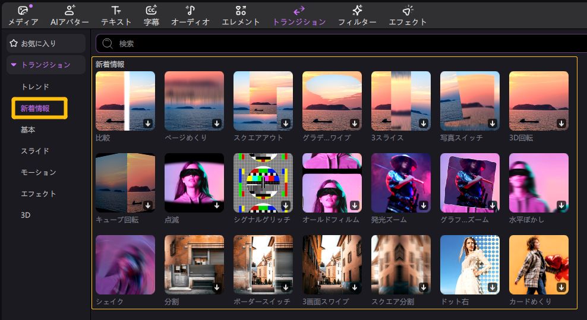The image size is (587, 320).
Task: Choose the スライド transition category
Action: click(35, 151)
